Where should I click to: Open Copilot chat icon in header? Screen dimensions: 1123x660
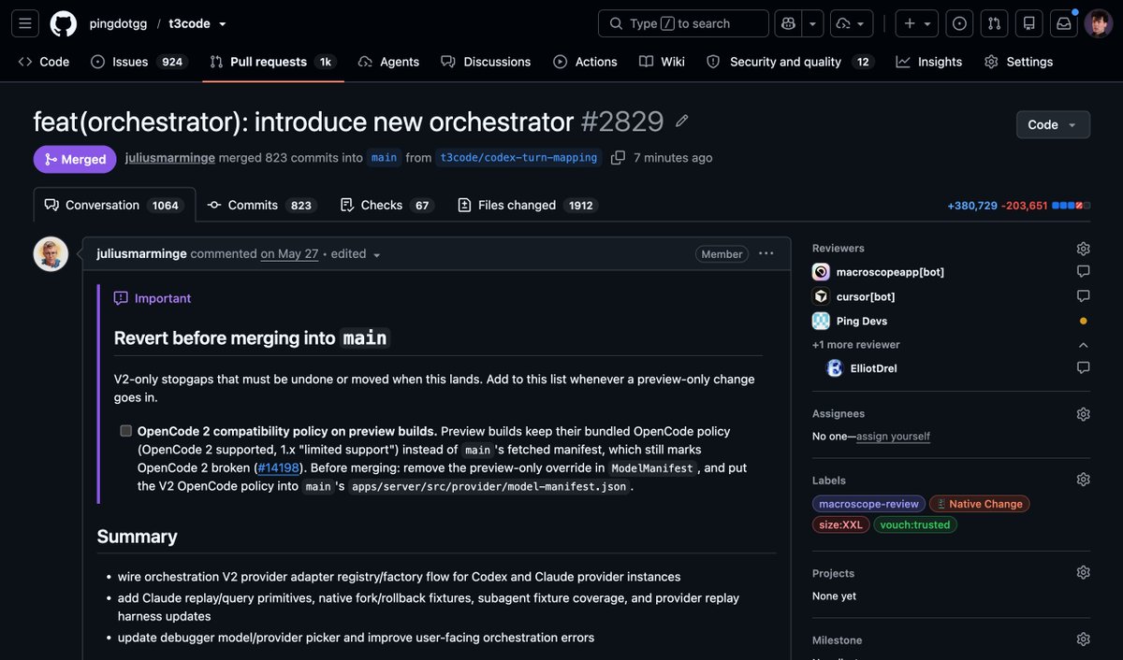click(789, 23)
